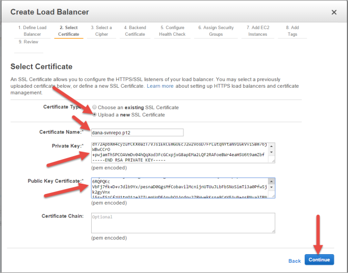Select Upload a new SSL Certificate
The width and height of the screenshot is (348, 273).
click(x=95, y=114)
